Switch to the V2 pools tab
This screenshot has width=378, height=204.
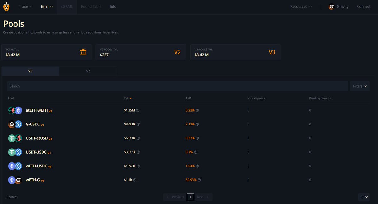click(88, 71)
